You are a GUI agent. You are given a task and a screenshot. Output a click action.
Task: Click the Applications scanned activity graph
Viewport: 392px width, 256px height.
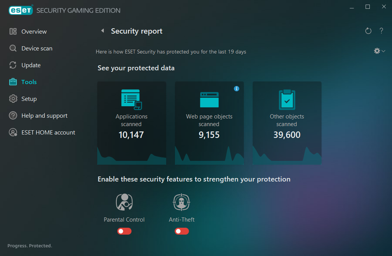tap(132, 156)
